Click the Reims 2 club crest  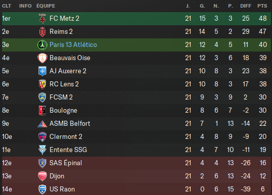point(42,32)
